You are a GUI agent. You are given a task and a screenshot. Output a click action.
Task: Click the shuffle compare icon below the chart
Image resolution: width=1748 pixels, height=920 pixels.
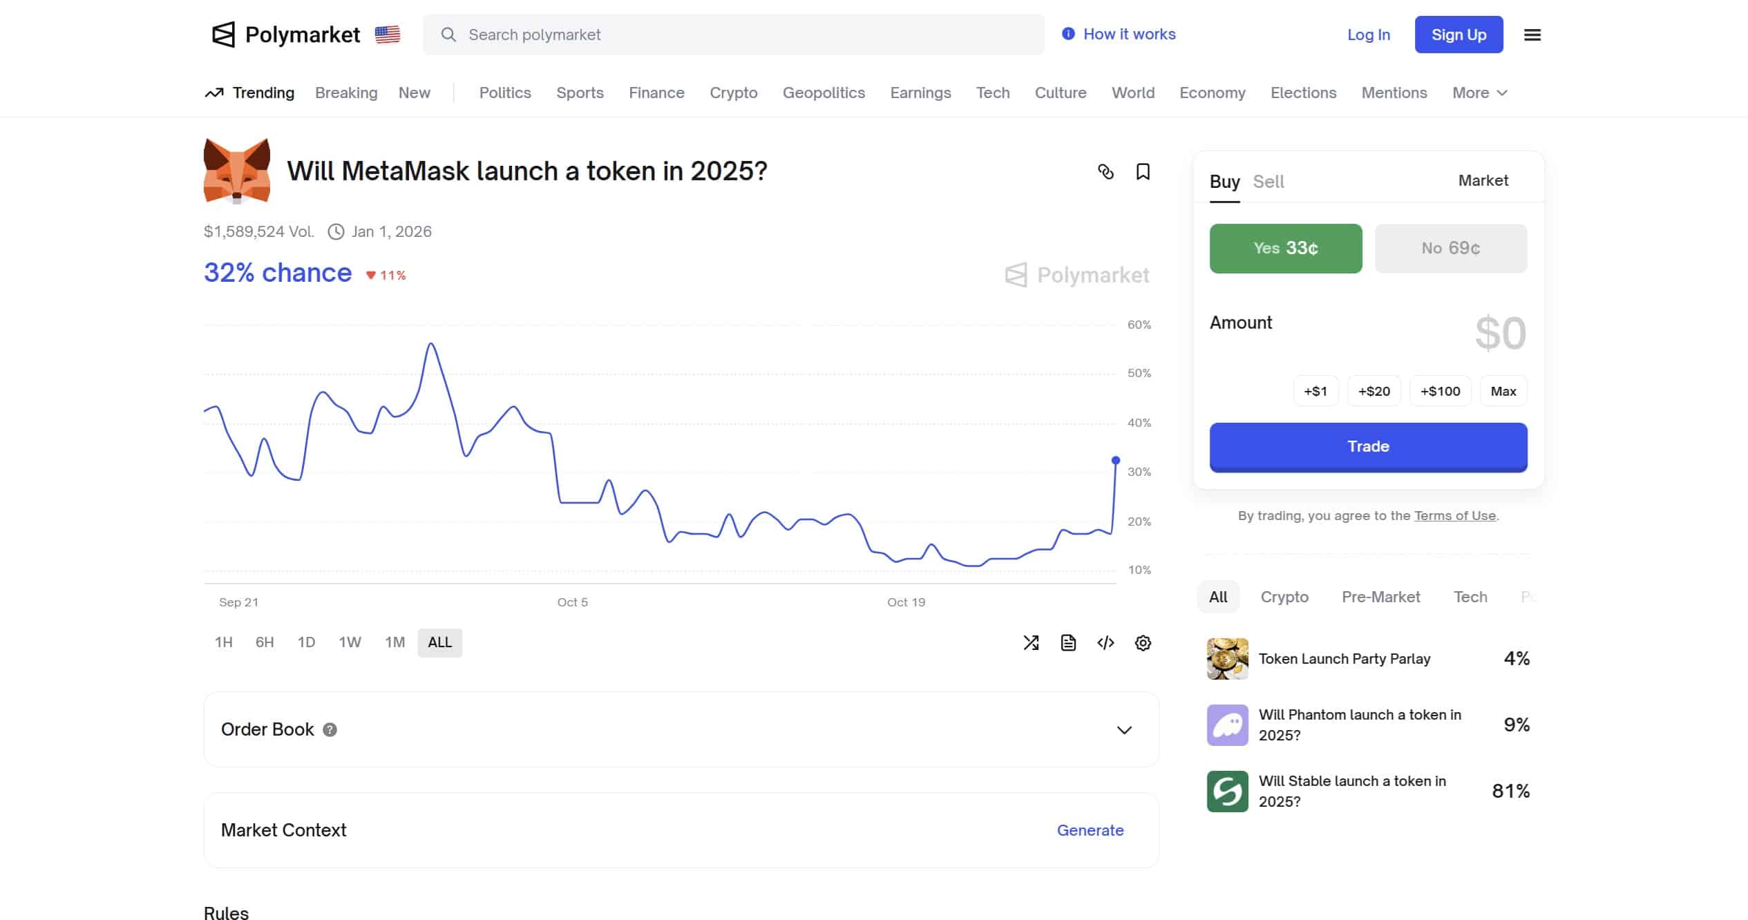click(x=1031, y=643)
